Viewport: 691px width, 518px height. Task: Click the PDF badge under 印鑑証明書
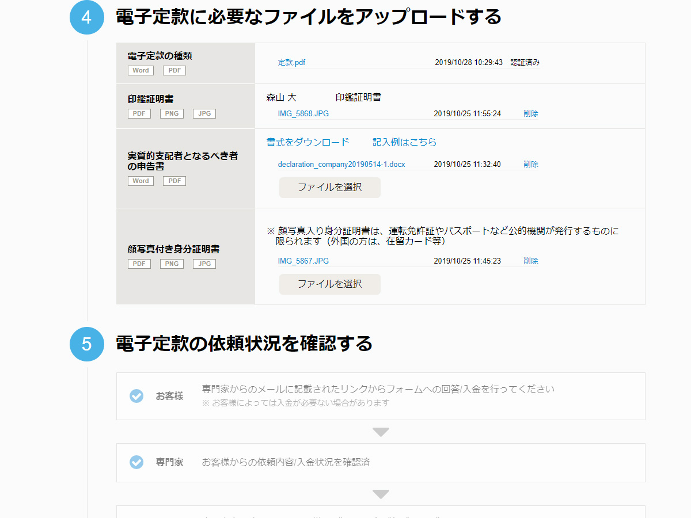[x=139, y=113]
